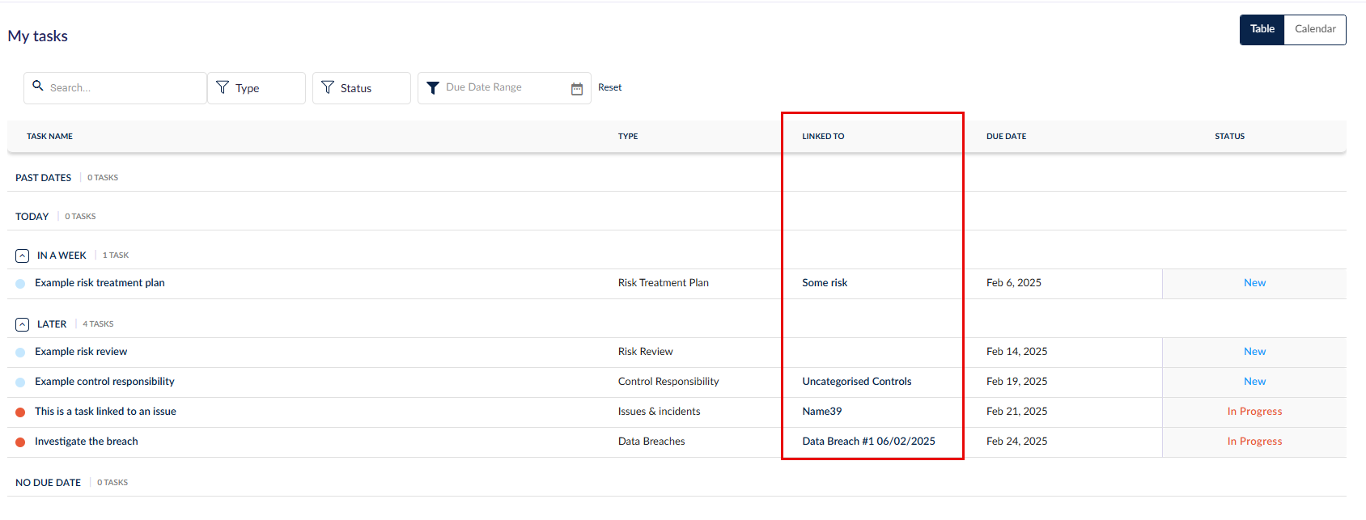The width and height of the screenshot is (1366, 520).
Task: Click In Progress status for Investigate the breach
Action: 1254,442
